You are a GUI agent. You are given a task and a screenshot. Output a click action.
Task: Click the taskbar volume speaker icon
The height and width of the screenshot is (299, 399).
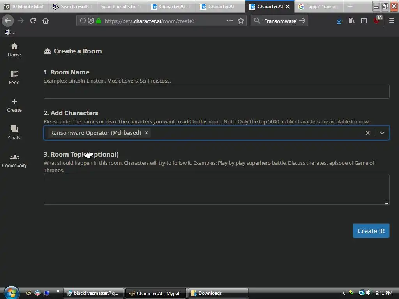[369, 293]
